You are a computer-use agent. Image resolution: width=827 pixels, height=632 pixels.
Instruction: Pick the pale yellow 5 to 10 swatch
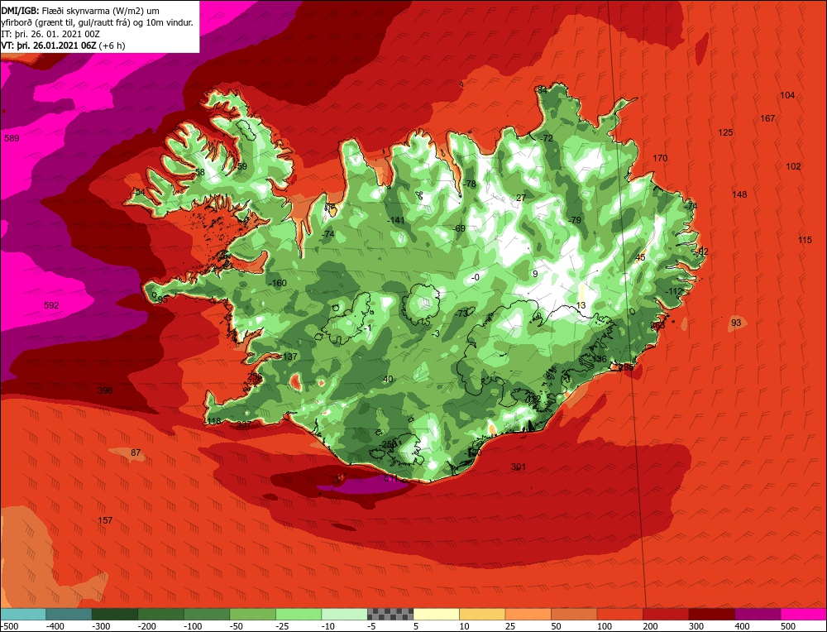point(436,614)
